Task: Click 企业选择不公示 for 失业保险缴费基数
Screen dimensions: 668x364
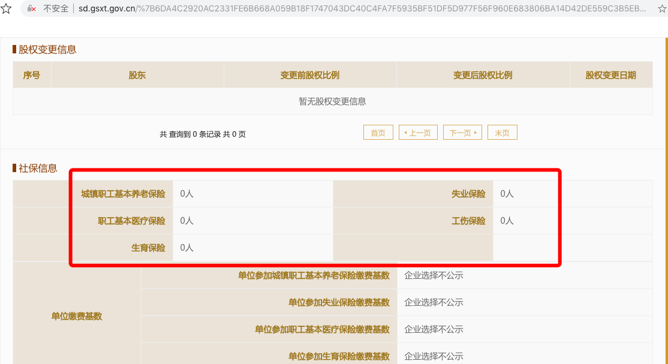Action: coord(434,302)
